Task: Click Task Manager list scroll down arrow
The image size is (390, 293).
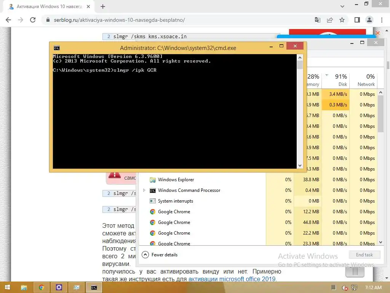Action: click(380, 242)
